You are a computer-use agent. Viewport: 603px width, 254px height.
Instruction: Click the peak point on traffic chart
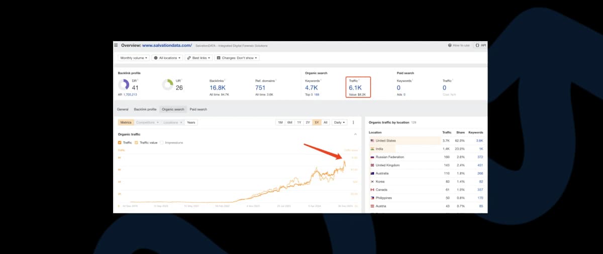[x=344, y=161]
